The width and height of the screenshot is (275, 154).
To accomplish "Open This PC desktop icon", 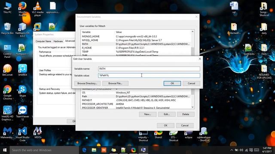I will 7,8.
